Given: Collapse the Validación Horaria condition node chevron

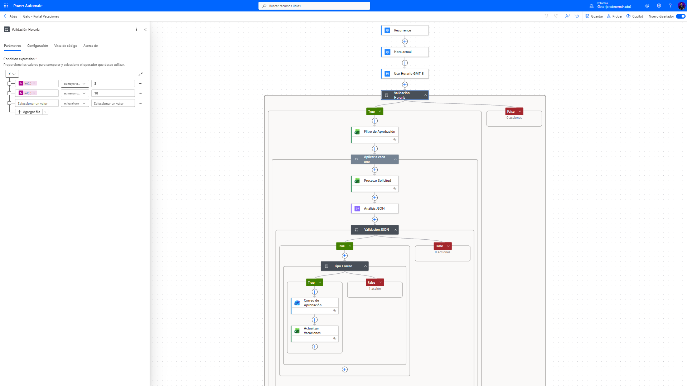Looking at the screenshot, I should coord(425,95).
